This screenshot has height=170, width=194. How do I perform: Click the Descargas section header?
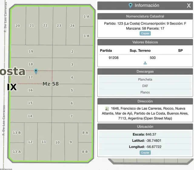145,71
